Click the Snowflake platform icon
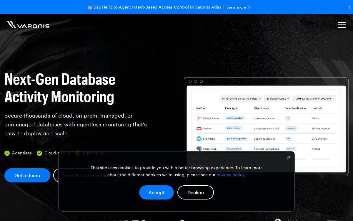Screen dimensions: 353x221 pyautogui.click(x=199, y=139)
